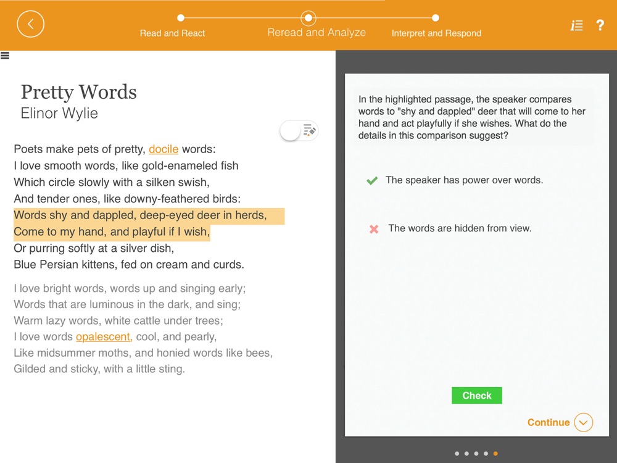This screenshot has height=463, width=617.
Task: Select answer 'The words are hidden from view.'
Action: coord(460,228)
